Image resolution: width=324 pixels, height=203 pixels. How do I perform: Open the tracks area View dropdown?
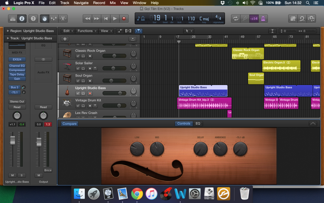tap(106, 31)
